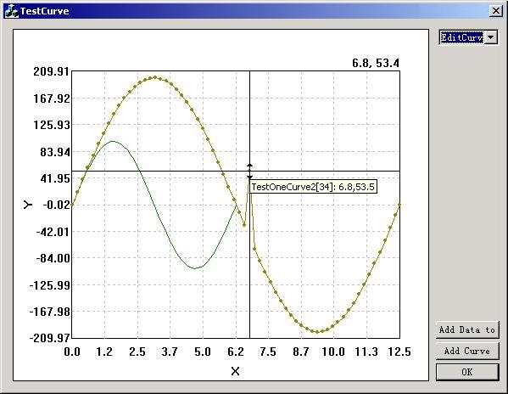This screenshot has width=508, height=394.
Task: Click the X axis label 0.0
Action: 72,352
